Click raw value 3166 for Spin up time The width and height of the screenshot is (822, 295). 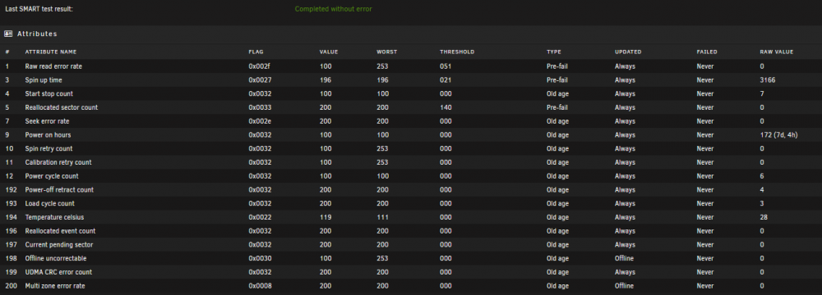[768, 80]
